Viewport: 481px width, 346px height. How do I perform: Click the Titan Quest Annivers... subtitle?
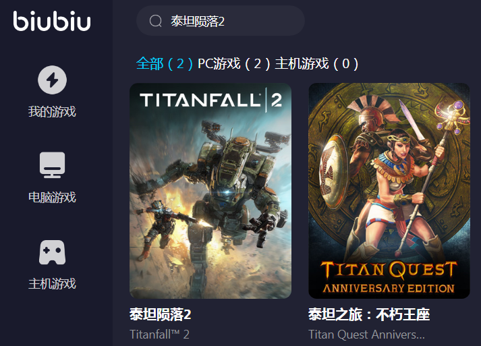click(x=366, y=335)
